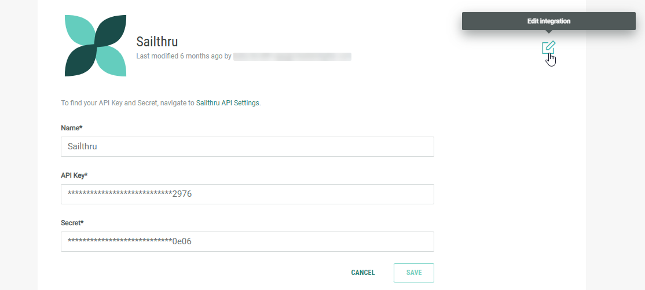Select the Secret input box
This screenshot has width=645, height=290.
[x=247, y=241]
